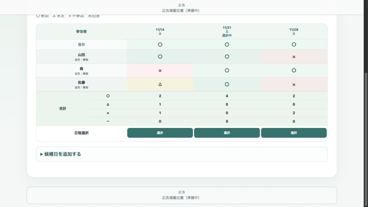This screenshot has height=207, width=368.
Task: Click 選択 button under 11/14 column
Action: [160, 133]
